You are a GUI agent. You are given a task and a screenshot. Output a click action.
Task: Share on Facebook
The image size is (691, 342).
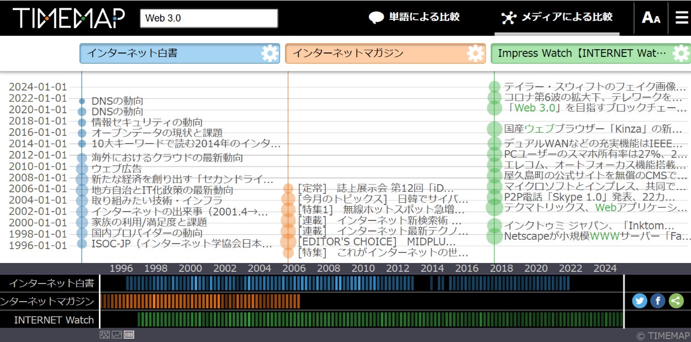657,301
